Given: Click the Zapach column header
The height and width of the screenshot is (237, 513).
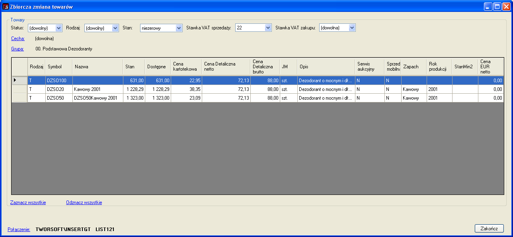Looking at the screenshot, I should point(414,67).
